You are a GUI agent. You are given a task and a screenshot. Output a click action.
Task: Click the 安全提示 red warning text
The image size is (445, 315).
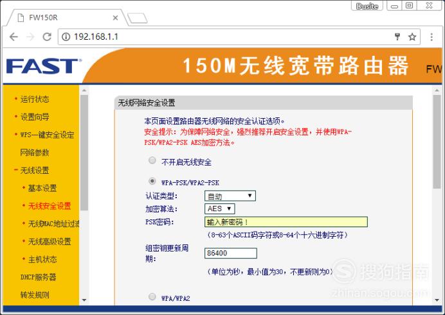pos(248,137)
